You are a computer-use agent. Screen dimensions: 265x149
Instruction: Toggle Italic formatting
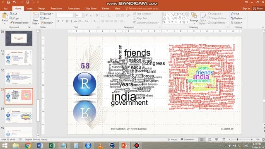point(63,21)
